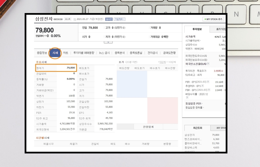Click the 체결가 column header
Image resolution: width=260 pixels, height=167 pixels.
click(74, 144)
